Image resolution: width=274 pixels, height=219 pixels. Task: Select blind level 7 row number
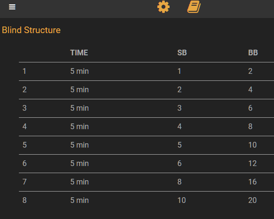pyautogui.click(x=25, y=182)
